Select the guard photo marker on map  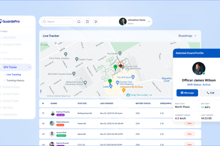121,65
